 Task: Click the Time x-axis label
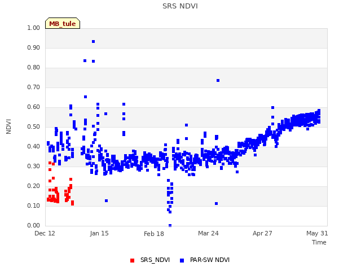click(319, 242)
